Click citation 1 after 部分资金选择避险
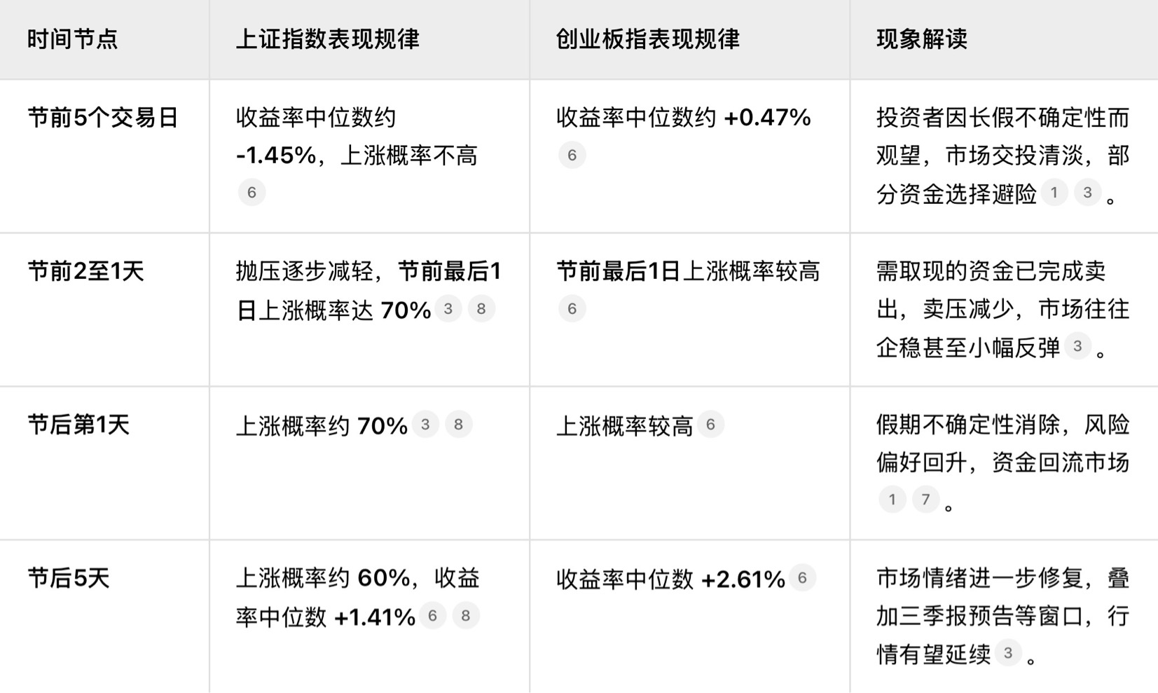Viewport: 1158px width, 693px height. coord(1054,192)
